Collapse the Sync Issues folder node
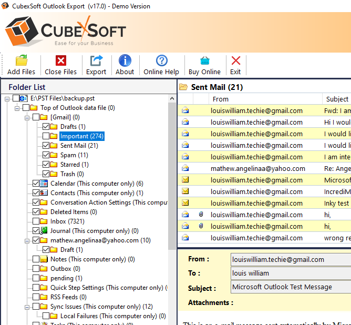The image size is (351, 325). 27,307
